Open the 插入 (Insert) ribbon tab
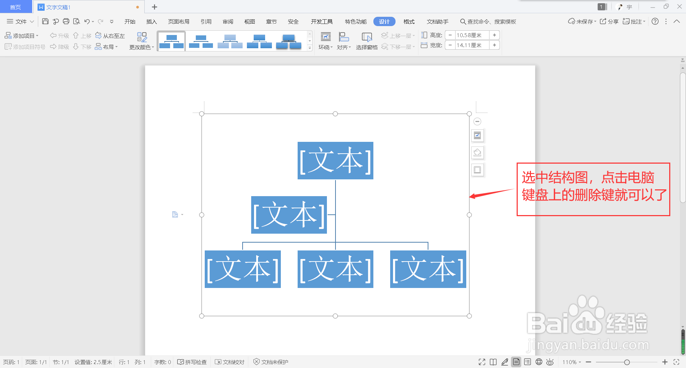This screenshot has width=686, height=368. (x=151, y=21)
